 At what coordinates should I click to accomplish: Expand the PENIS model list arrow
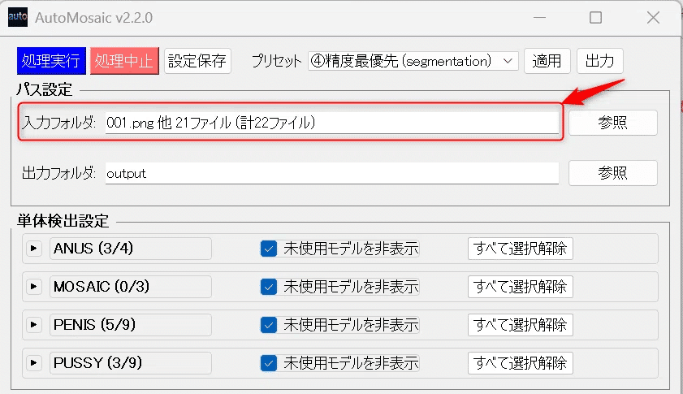[34, 325]
